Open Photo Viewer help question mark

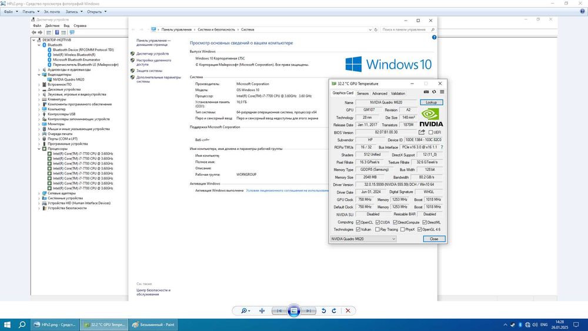tap(582, 12)
